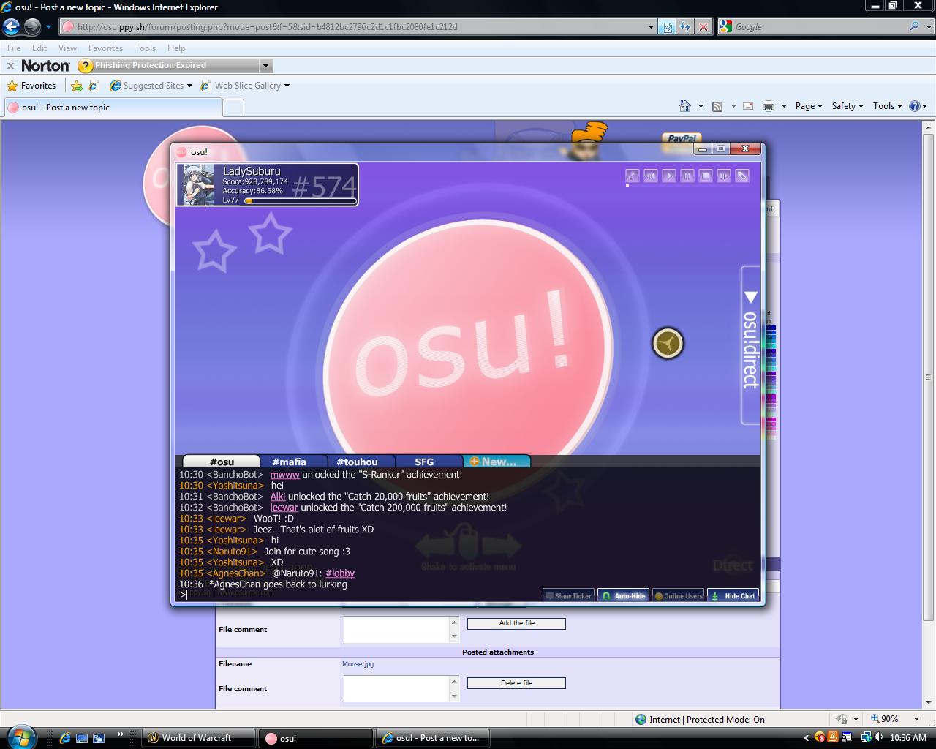Toggle the Online Users list
The image size is (936, 749).
679,595
